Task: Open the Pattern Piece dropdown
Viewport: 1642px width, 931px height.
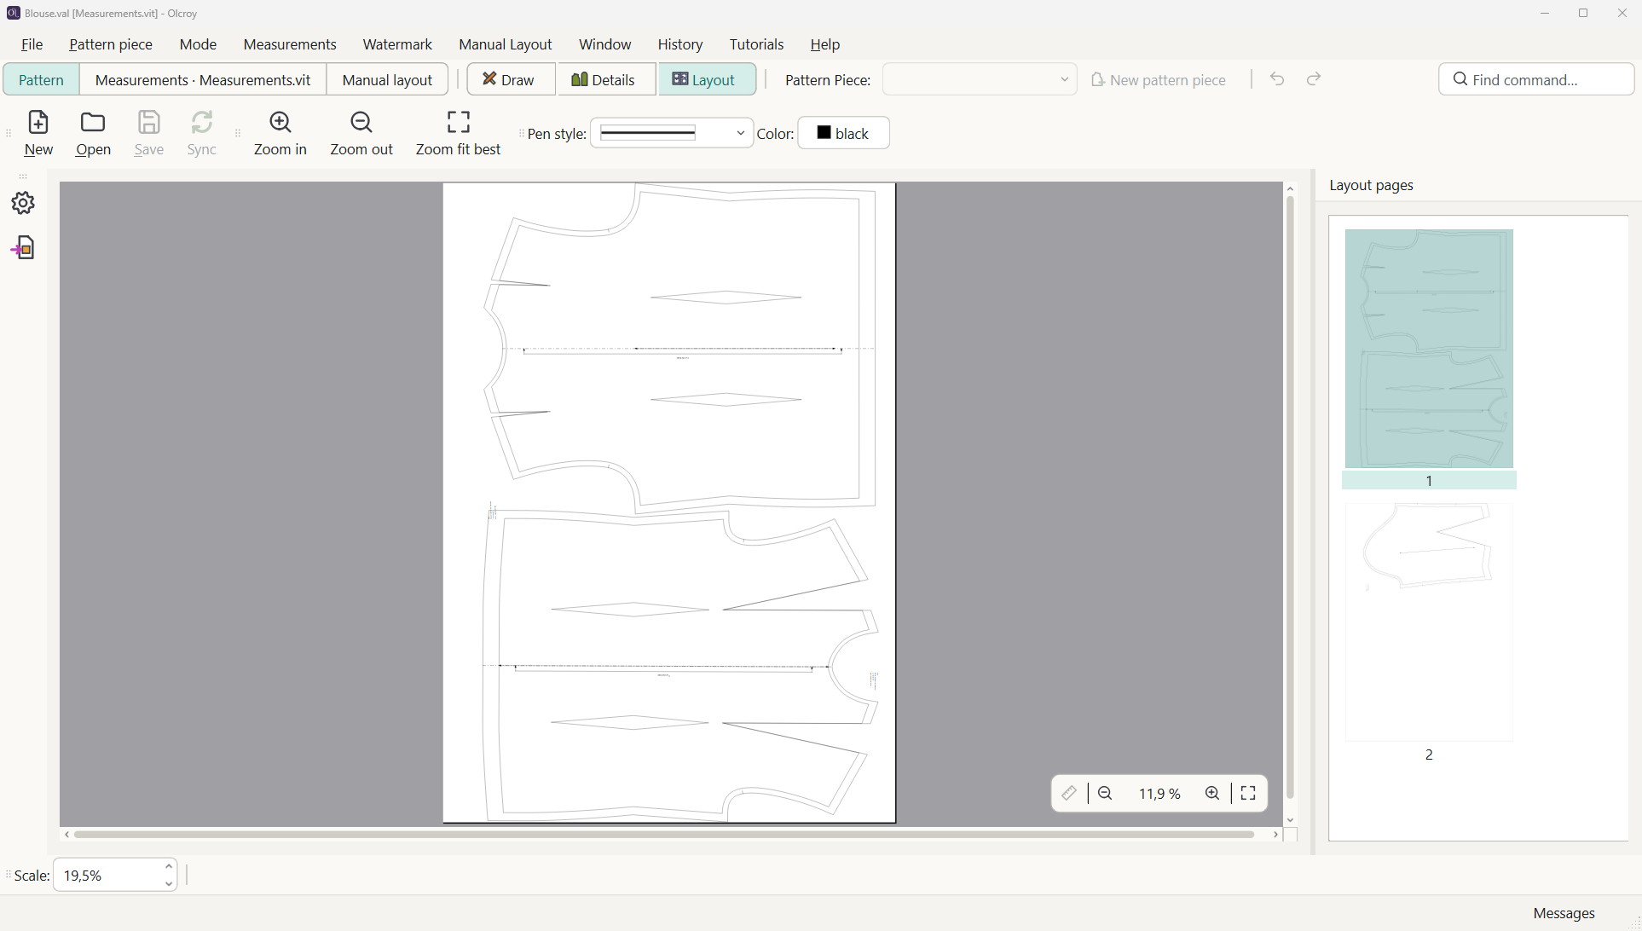Action: tap(980, 79)
